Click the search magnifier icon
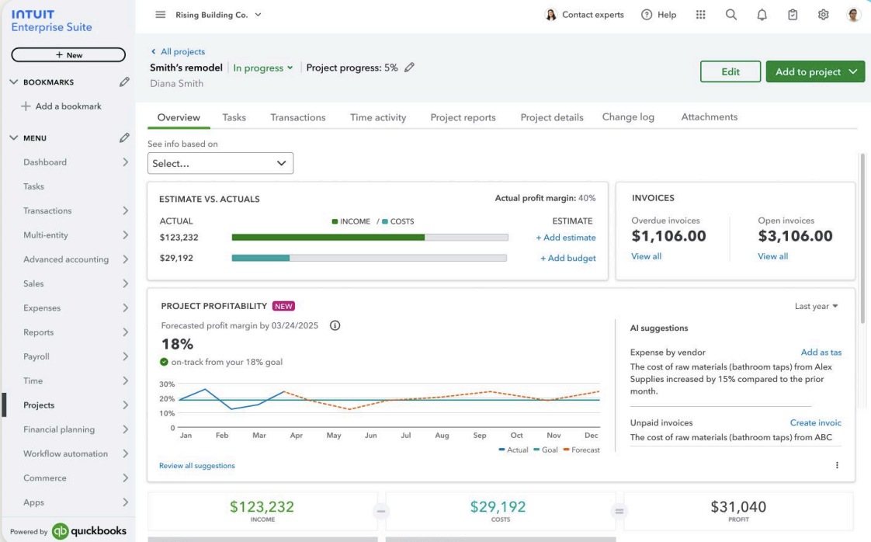 pyautogui.click(x=730, y=15)
